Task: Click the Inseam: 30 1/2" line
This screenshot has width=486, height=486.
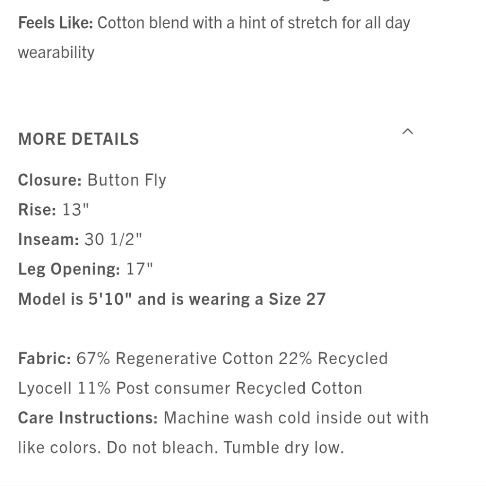Action: [80, 239]
